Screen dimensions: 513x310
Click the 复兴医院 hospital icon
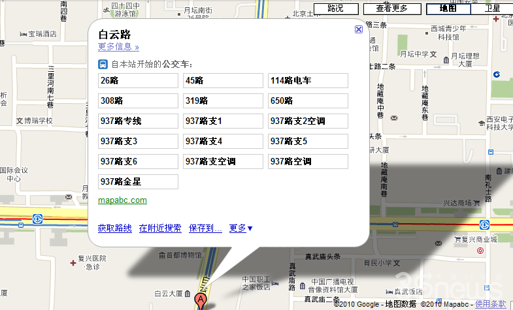click(x=71, y=262)
